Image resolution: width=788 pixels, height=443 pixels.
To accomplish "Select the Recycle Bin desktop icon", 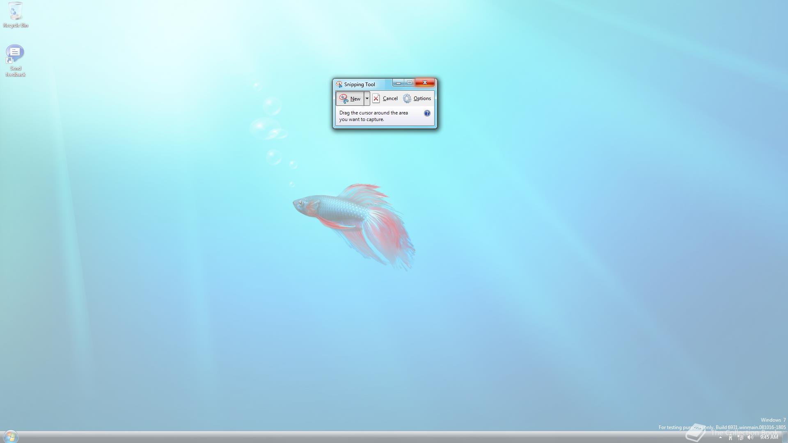I will (16, 15).
